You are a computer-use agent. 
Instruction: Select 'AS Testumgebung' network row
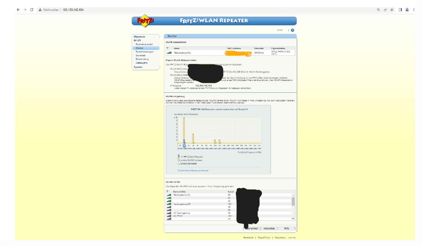pyautogui.click(x=229, y=213)
